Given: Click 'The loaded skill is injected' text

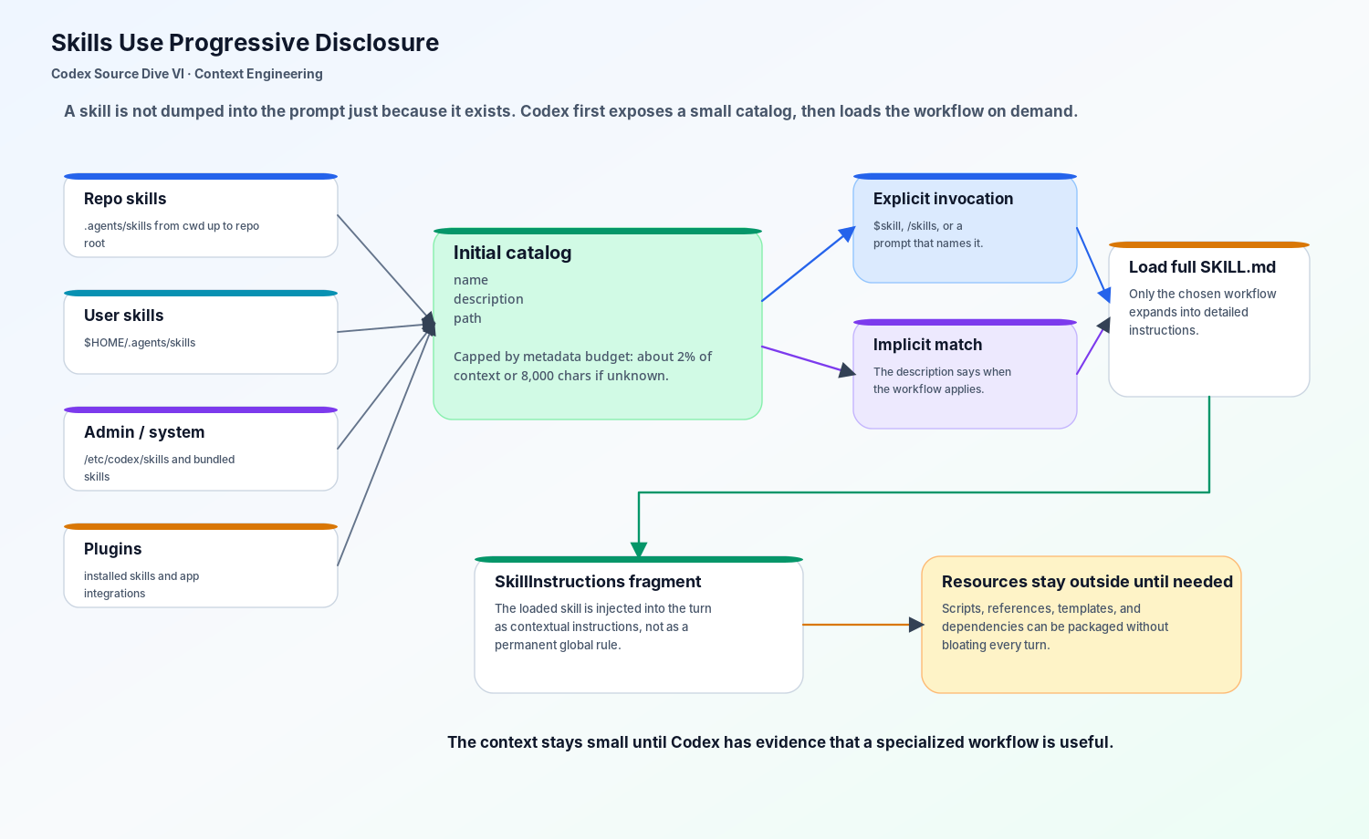Looking at the screenshot, I should tap(603, 627).
